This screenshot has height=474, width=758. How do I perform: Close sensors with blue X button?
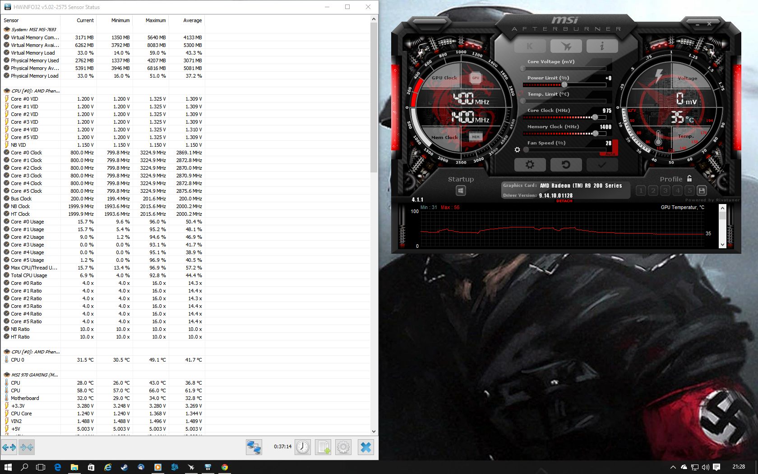(366, 447)
